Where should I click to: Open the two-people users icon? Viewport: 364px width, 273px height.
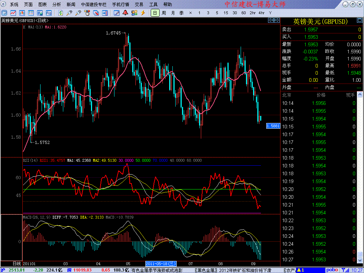(134, 13)
